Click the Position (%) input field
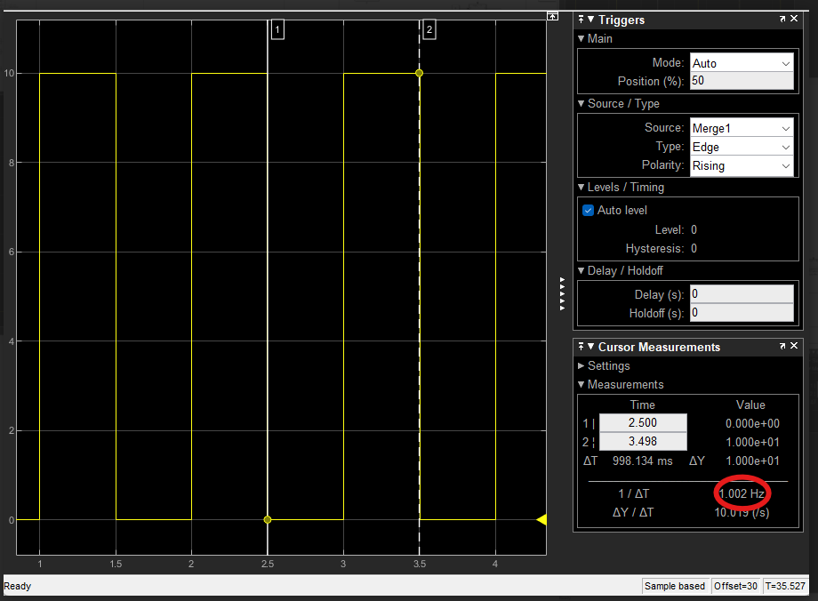The image size is (818, 601). (x=742, y=80)
